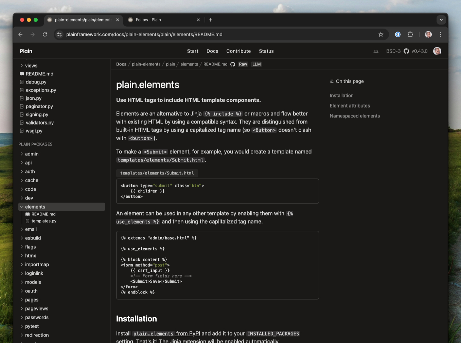Click the Plain logo
461x343 pixels.
point(26,51)
